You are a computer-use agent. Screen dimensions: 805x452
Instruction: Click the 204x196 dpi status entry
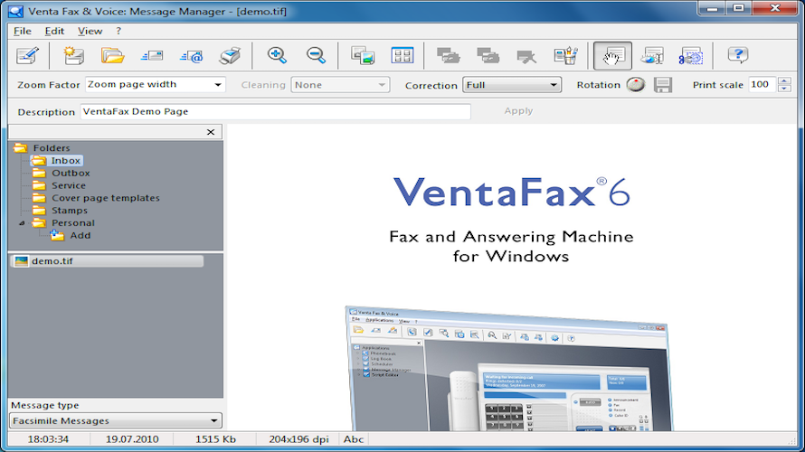tap(298, 439)
